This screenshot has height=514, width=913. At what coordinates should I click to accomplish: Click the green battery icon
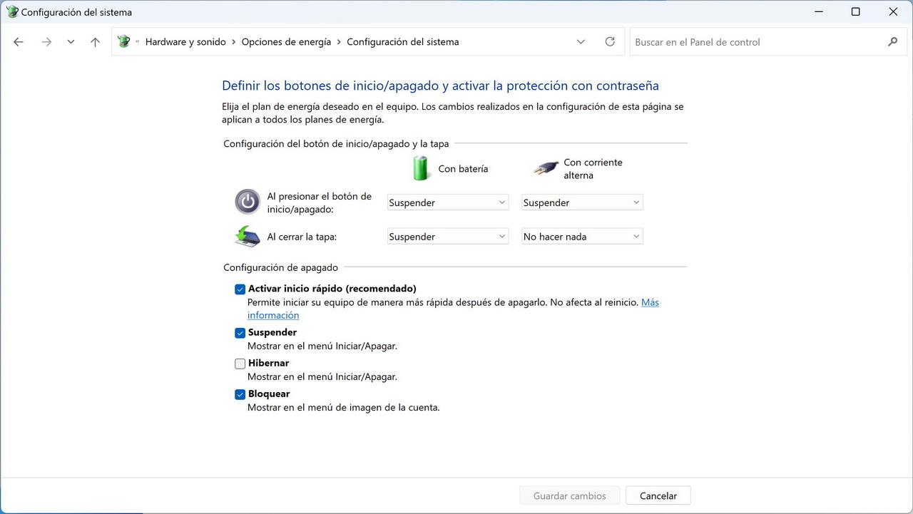click(x=421, y=168)
